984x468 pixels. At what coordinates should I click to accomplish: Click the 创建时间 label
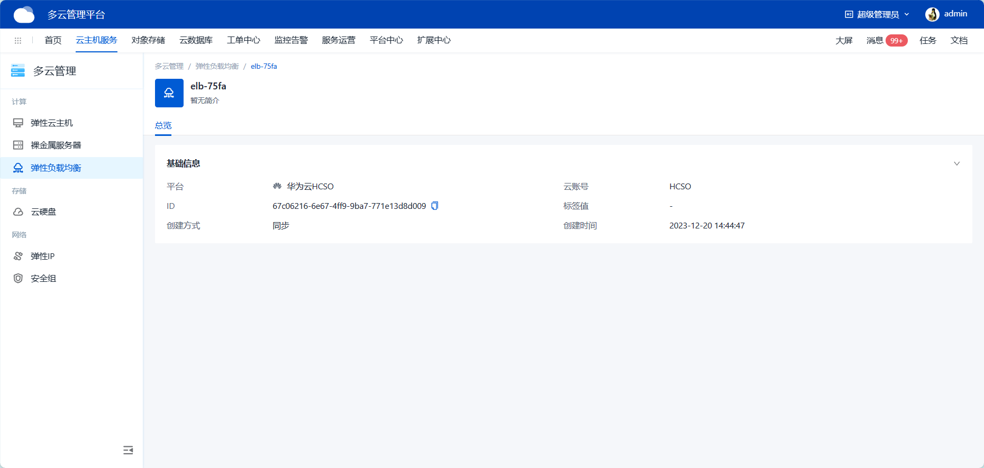(x=580, y=225)
